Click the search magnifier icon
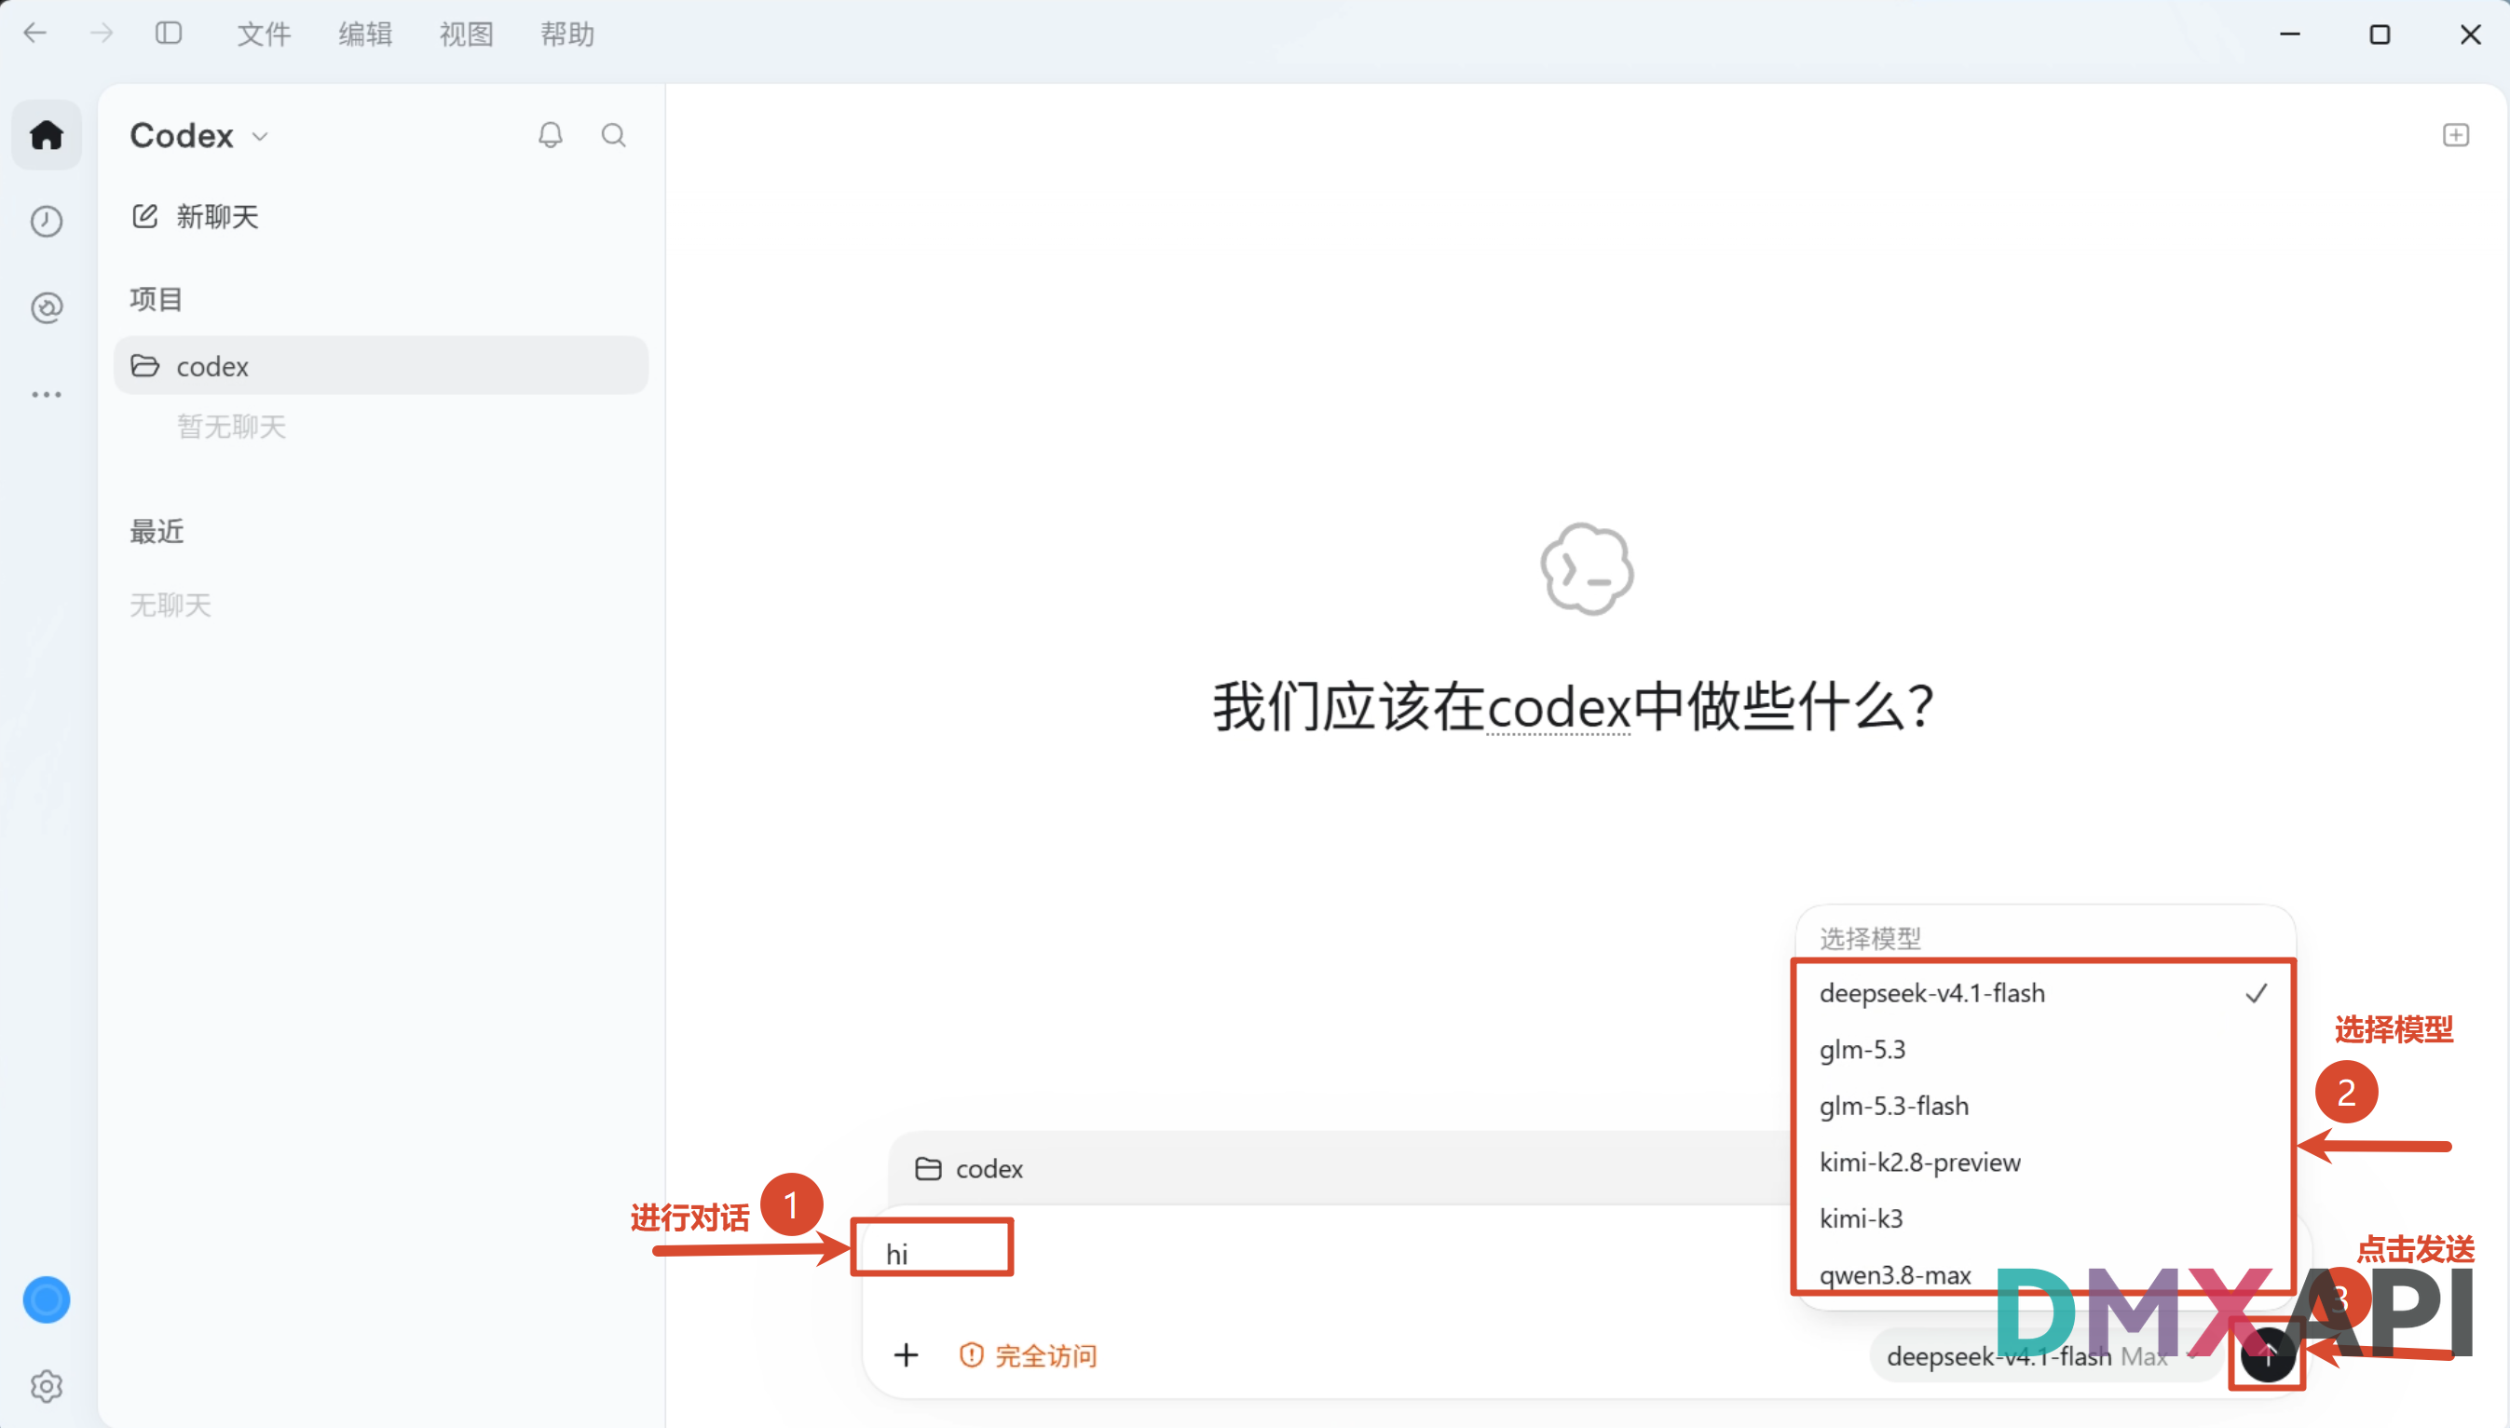 tap(613, 134)
